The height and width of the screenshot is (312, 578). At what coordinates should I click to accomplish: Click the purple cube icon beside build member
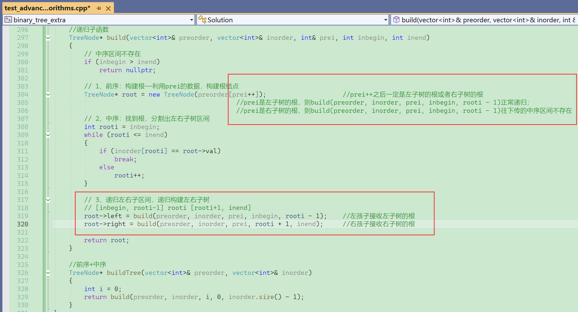tap(396, 20)
